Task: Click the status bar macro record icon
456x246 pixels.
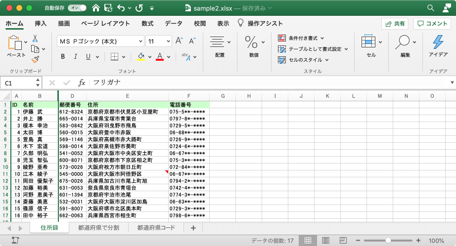Action: click(x=15, y=240)
